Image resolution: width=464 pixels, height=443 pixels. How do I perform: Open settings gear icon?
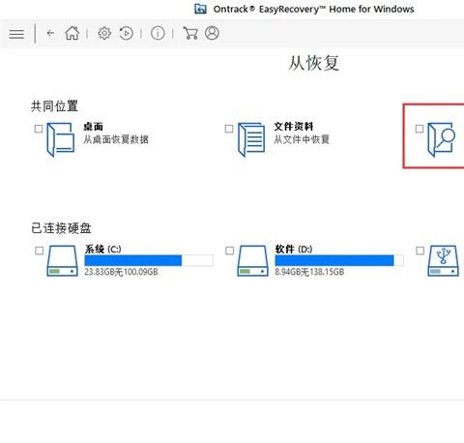104,33
